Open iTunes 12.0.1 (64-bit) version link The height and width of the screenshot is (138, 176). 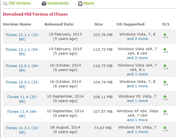(22, 68)
